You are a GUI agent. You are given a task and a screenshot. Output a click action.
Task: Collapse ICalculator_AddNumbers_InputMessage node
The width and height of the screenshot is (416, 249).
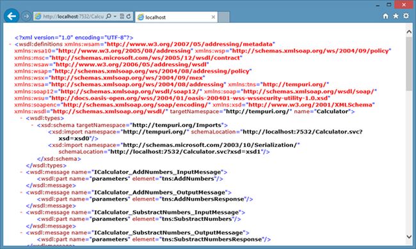(x=21, y=172)
